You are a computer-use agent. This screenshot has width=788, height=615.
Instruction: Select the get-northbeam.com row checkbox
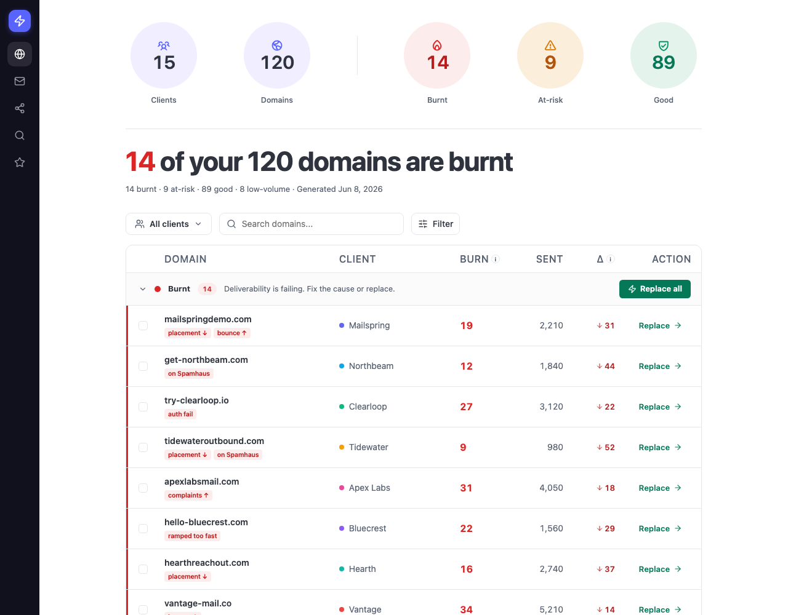pos(143,366)
